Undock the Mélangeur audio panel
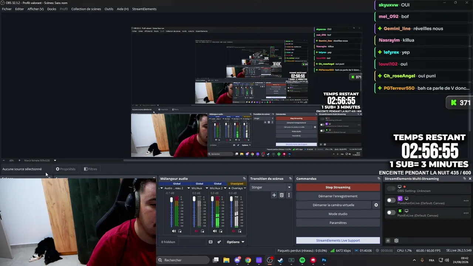The image size is (473, 266). click(x=244, y=179)
